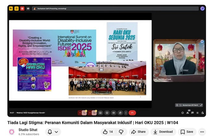Toggle the microphone in the meeting toolbar

(84, 113)
